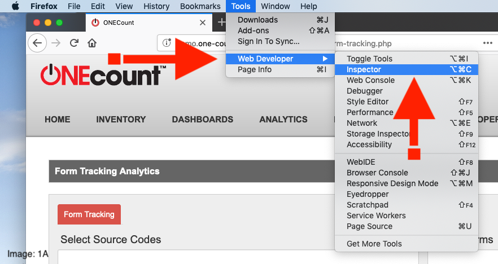The image size is (498, 264).
Task: Select Toggle Tools in submenu
Action: 407,59
